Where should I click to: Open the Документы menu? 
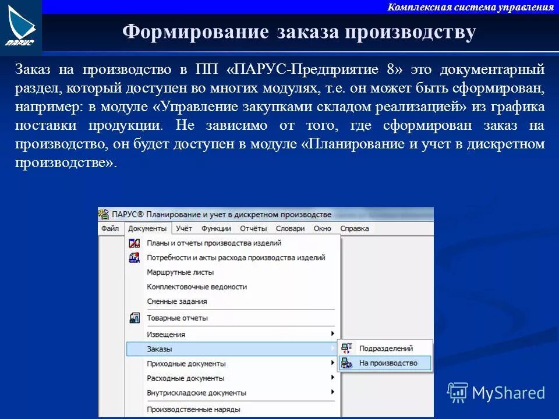148,228
